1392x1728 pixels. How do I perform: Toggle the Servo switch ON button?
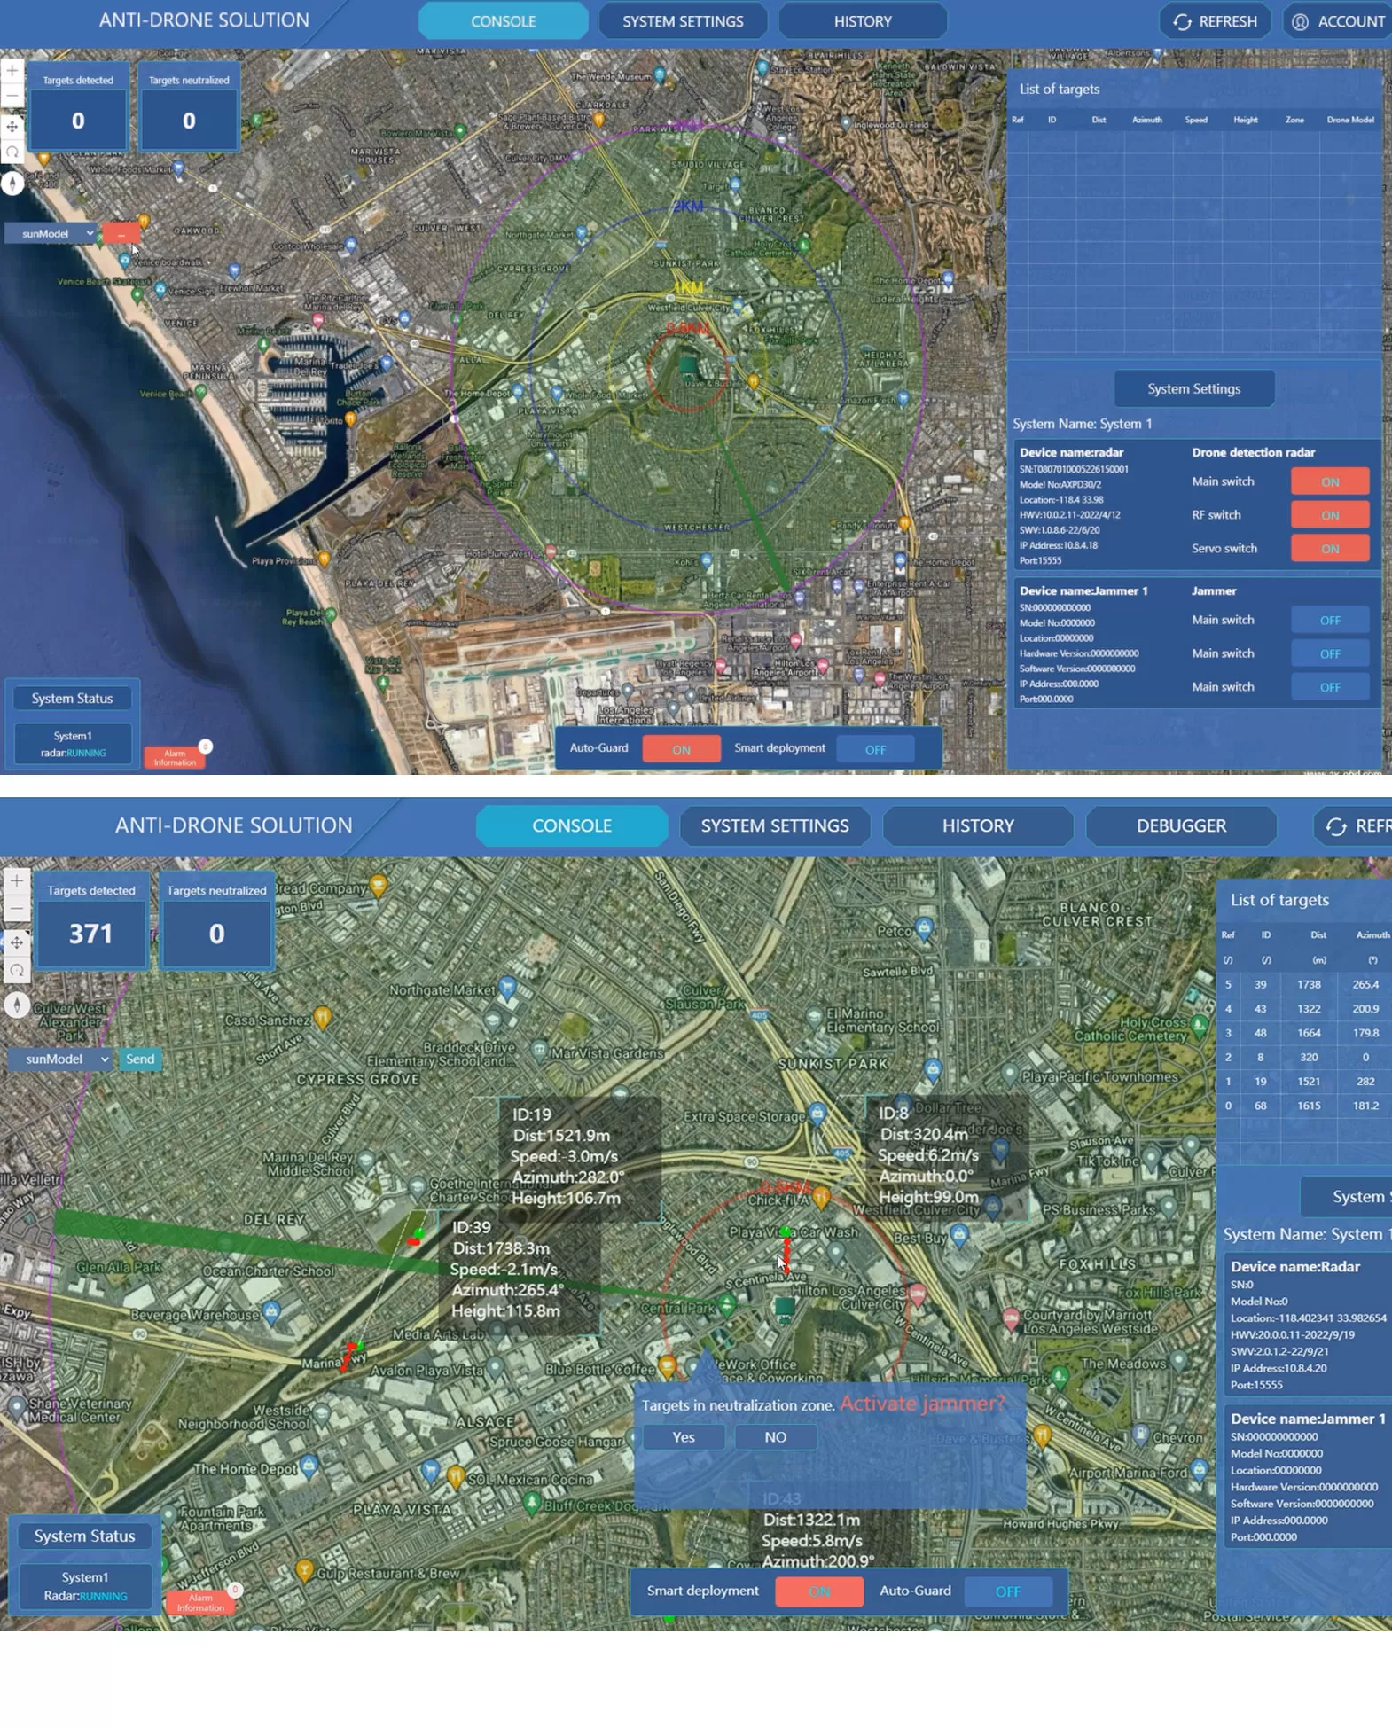[x=1330, y=549]
